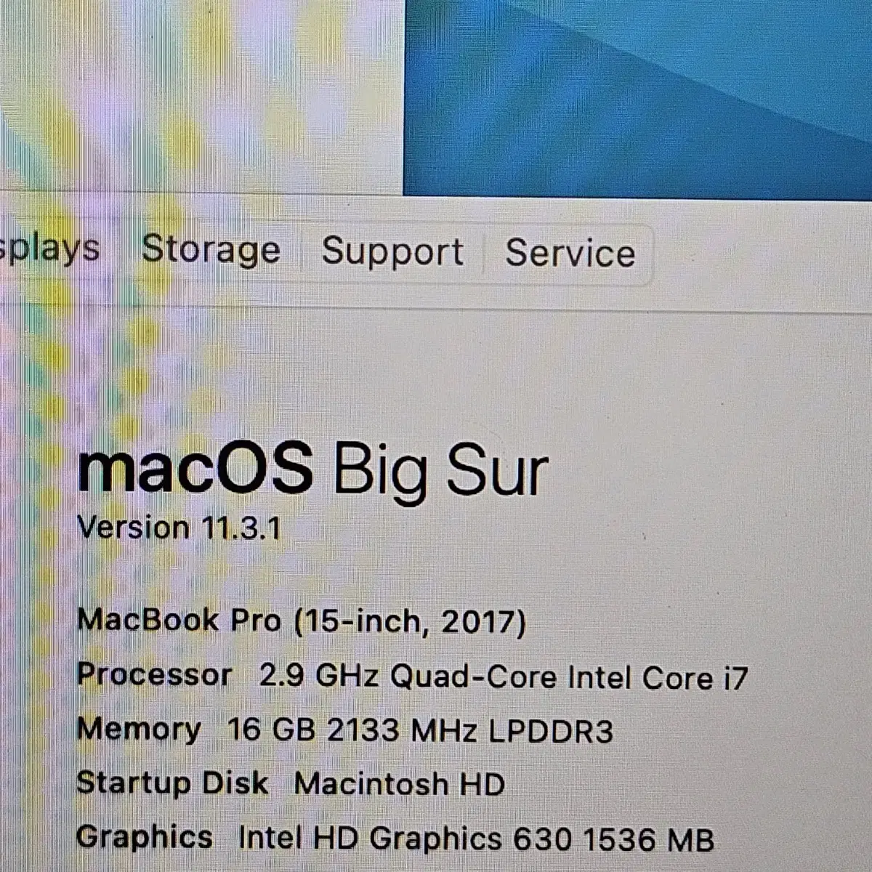Click the Intel HD Graphics 630 1536 MB value
The height and width of the screenshot is (872, 872).
[476, 839]
